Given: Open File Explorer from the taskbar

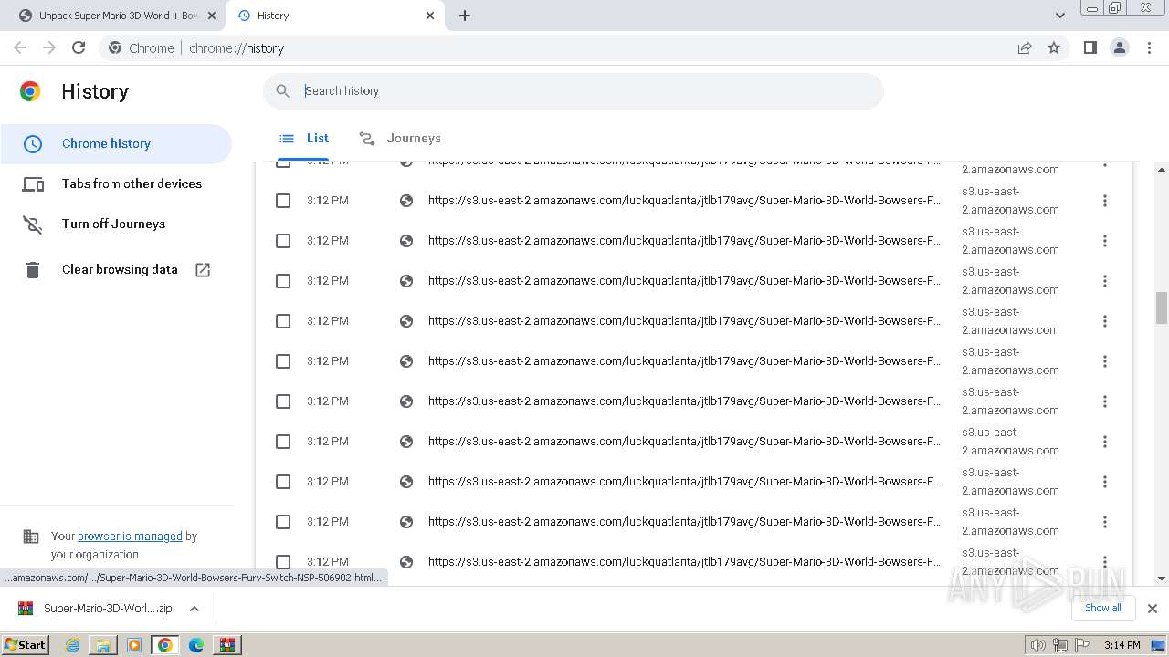Looking at the screenshot, I should tap(103, 645).
